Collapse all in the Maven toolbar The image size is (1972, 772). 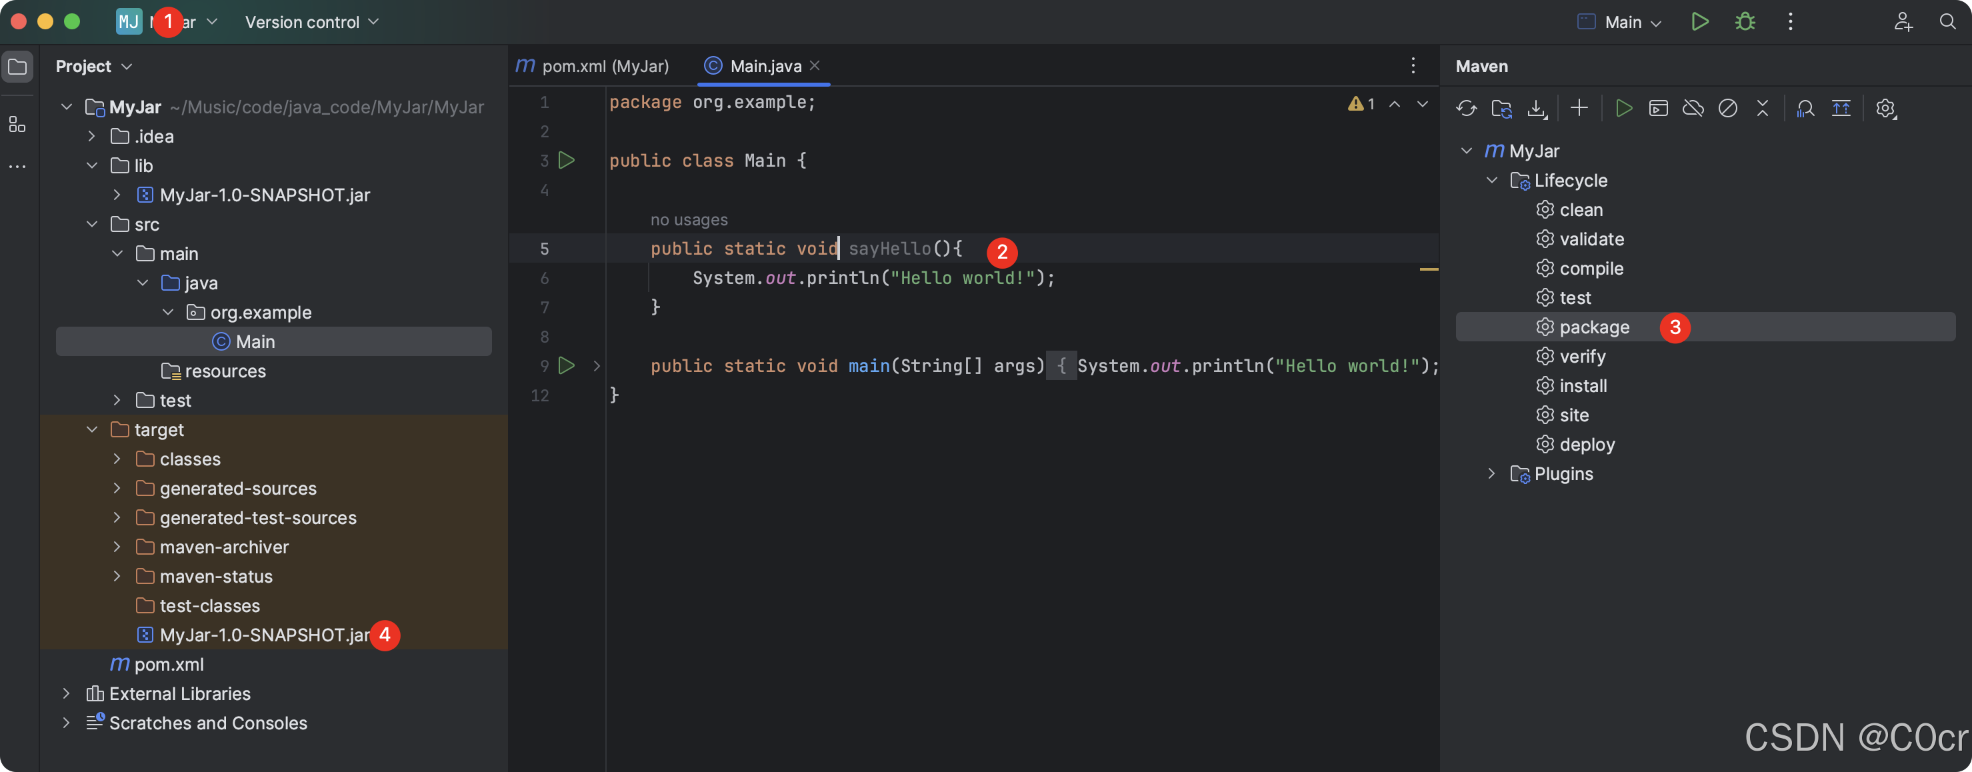[x=1762, y=108]
